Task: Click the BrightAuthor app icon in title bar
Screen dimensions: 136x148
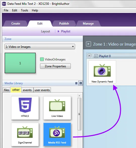Action: [x=4, y=4]
